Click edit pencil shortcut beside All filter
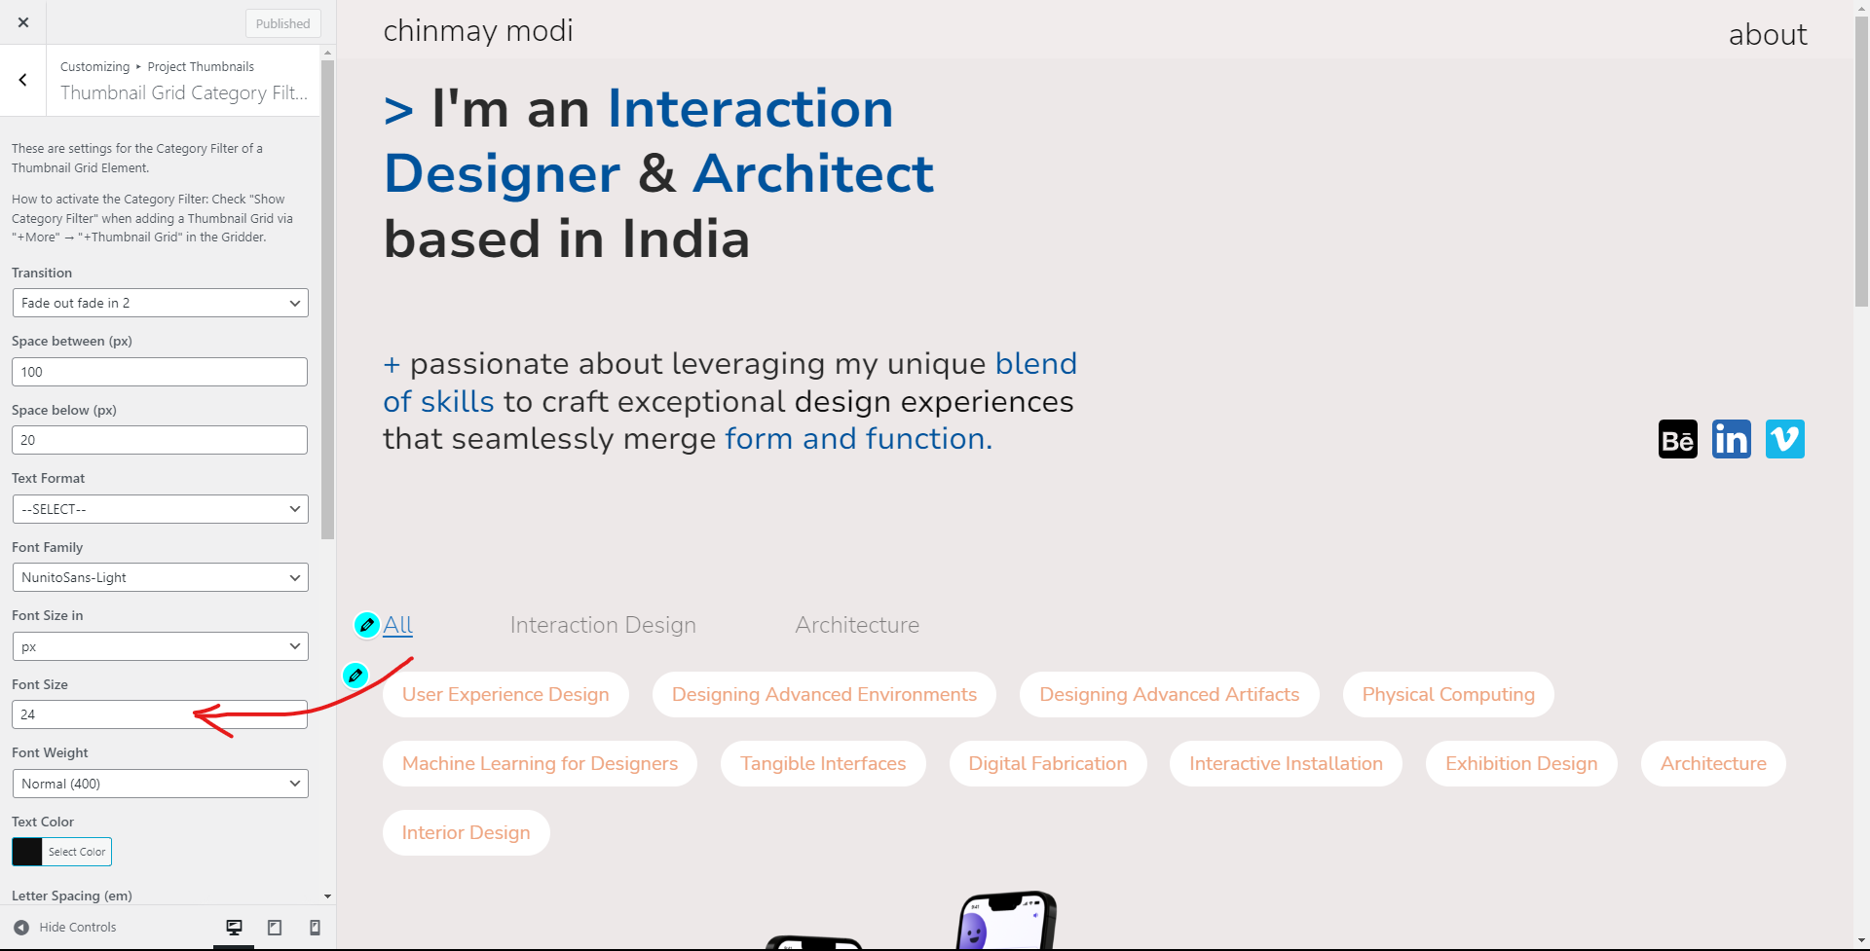The width and height of the screenshot is (1870, 951). [x=367, y=625]
